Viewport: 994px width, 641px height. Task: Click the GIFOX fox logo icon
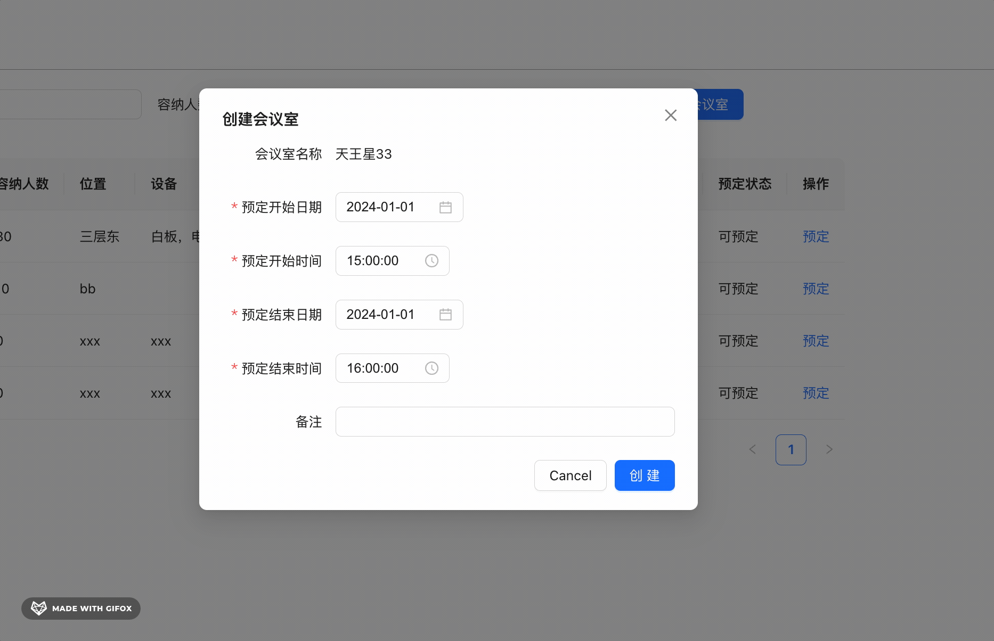(x=39, y=608)
